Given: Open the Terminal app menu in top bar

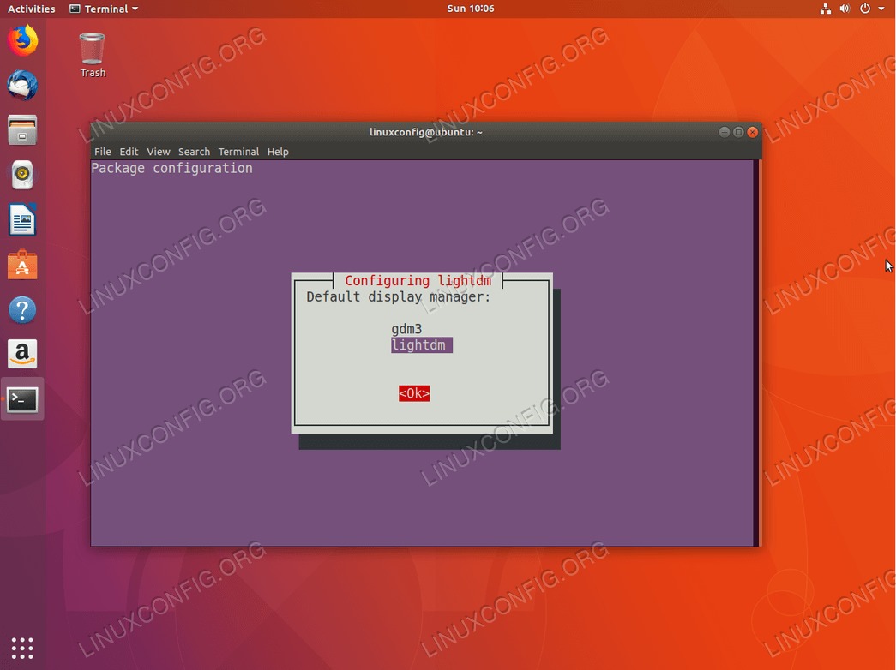Looking at the screenshot, I should (104, 9).
